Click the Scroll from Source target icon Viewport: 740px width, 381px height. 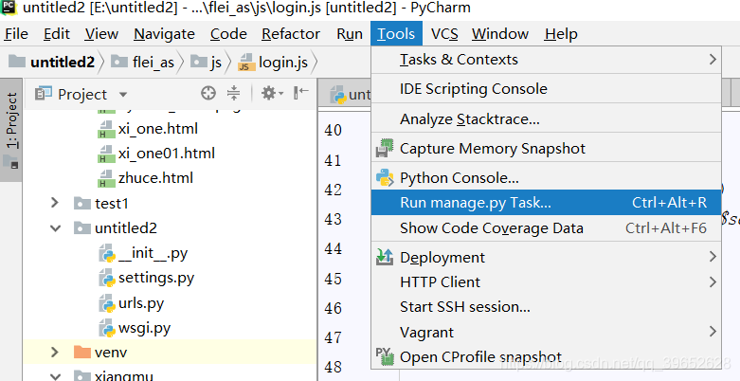(x=208, y=94)
